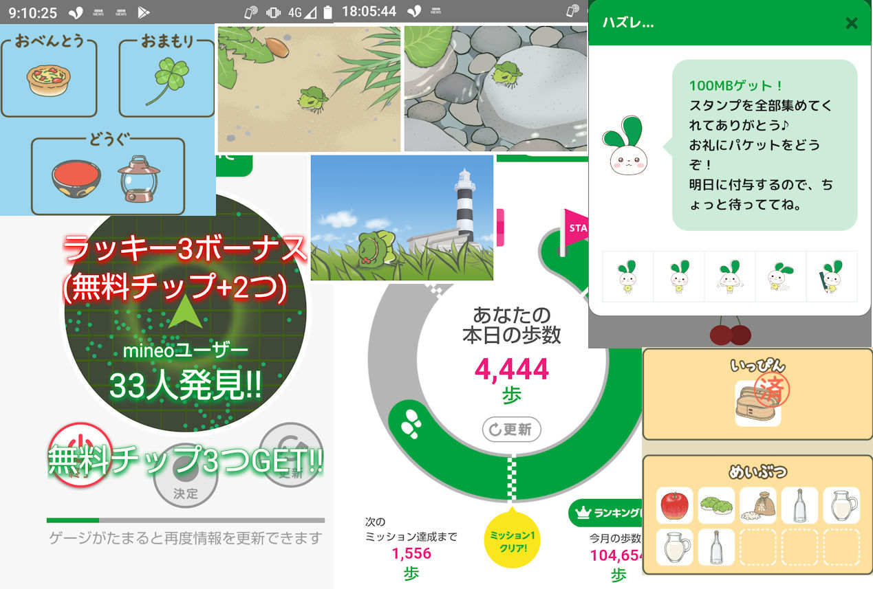Image resolution: width=873 pixels, height=589 pixels.
Task: Select the bottle between rice sack and jug
Action: [x=799, y=506]
